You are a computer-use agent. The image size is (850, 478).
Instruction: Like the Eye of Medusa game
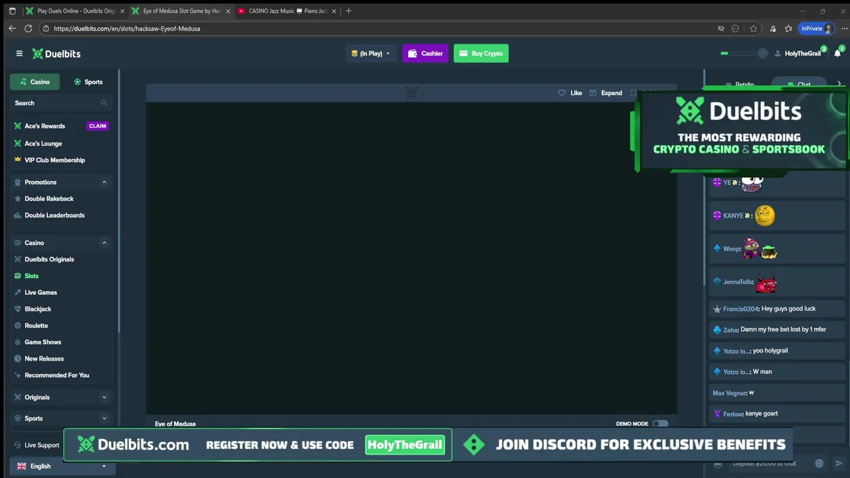coord(570,93)
